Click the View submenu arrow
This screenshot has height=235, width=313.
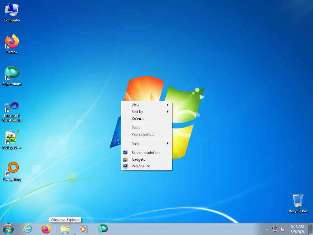(168, 105)
